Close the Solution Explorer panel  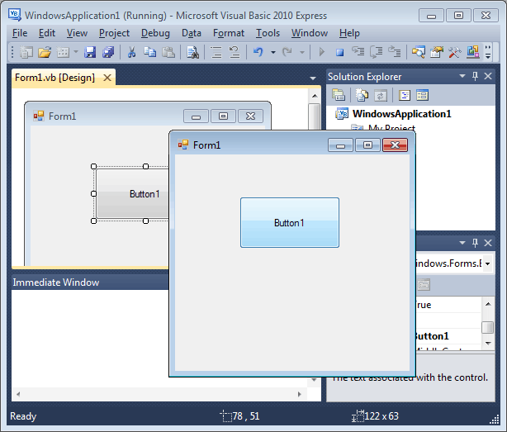tap(488, 76)
